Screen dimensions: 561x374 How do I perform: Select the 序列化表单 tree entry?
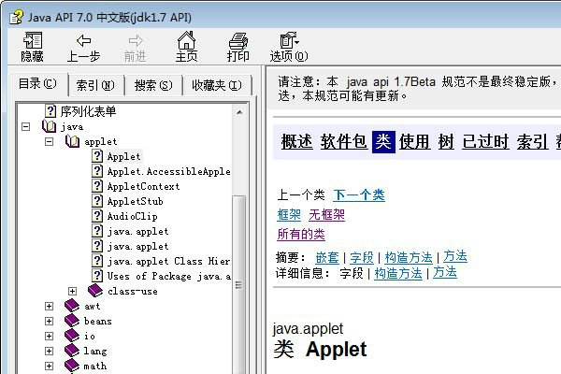(x=88, y=111)
